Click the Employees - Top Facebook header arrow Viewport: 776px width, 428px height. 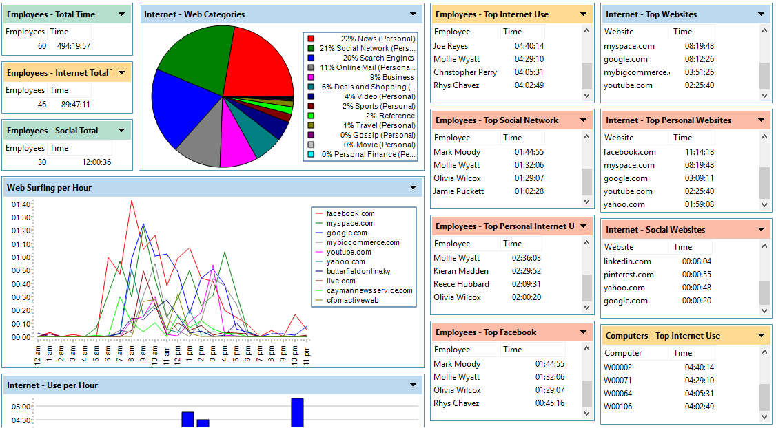584,332
